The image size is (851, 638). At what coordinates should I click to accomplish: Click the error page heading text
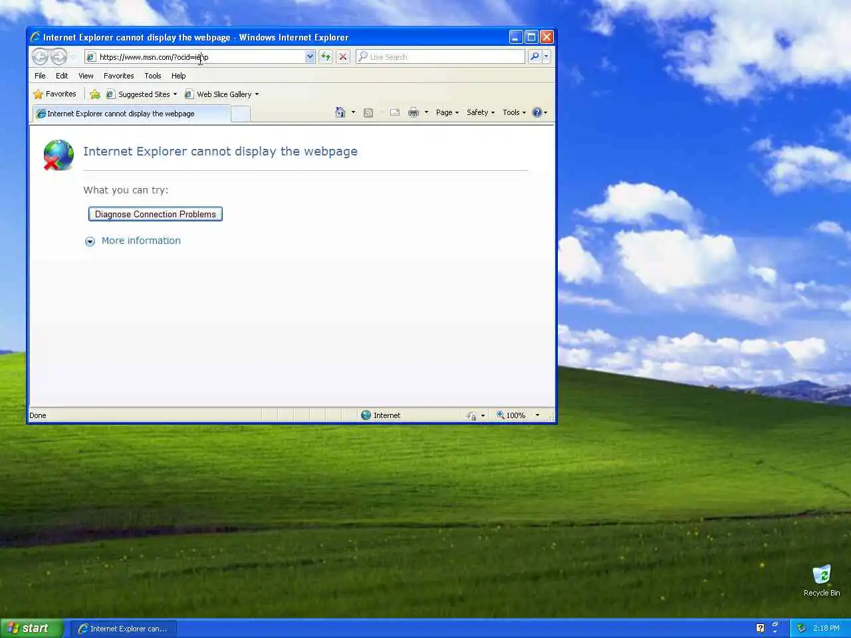[220, 152]
